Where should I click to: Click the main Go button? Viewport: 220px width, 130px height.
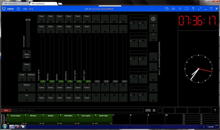click(27, 97)
